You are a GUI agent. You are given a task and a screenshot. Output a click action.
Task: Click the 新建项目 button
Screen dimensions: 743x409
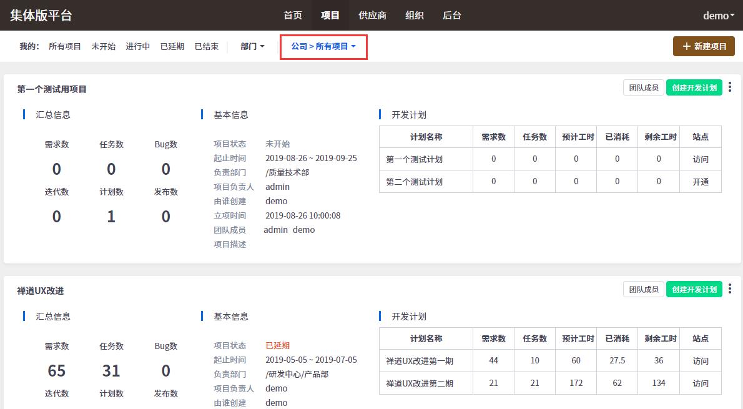click(x=704, y=46)
